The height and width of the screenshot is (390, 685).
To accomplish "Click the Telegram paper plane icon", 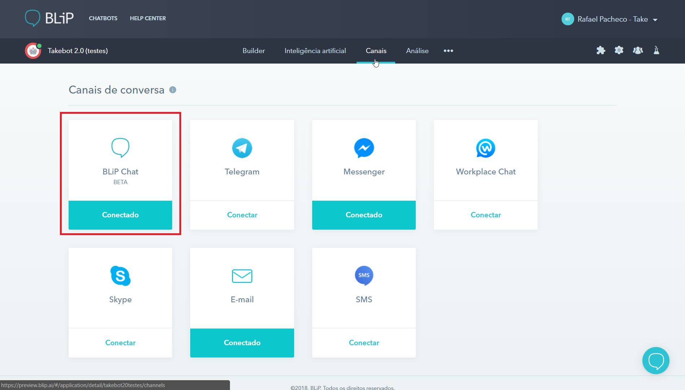I will pyautogui.click(x=242, y=148).
